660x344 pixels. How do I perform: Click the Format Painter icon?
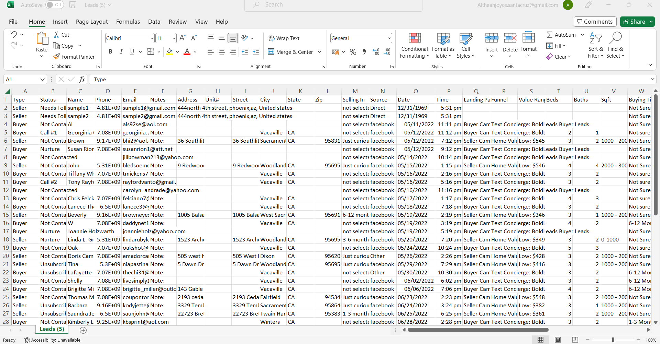pyautogui.click(x=57, y=57)
